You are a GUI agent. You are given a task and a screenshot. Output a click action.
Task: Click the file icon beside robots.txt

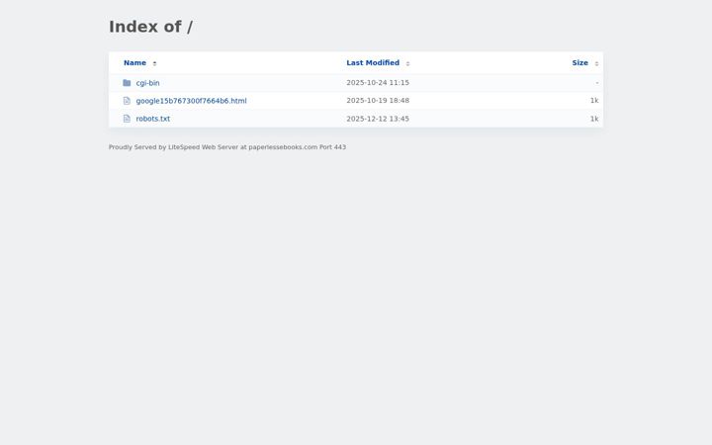coord(127,119)
